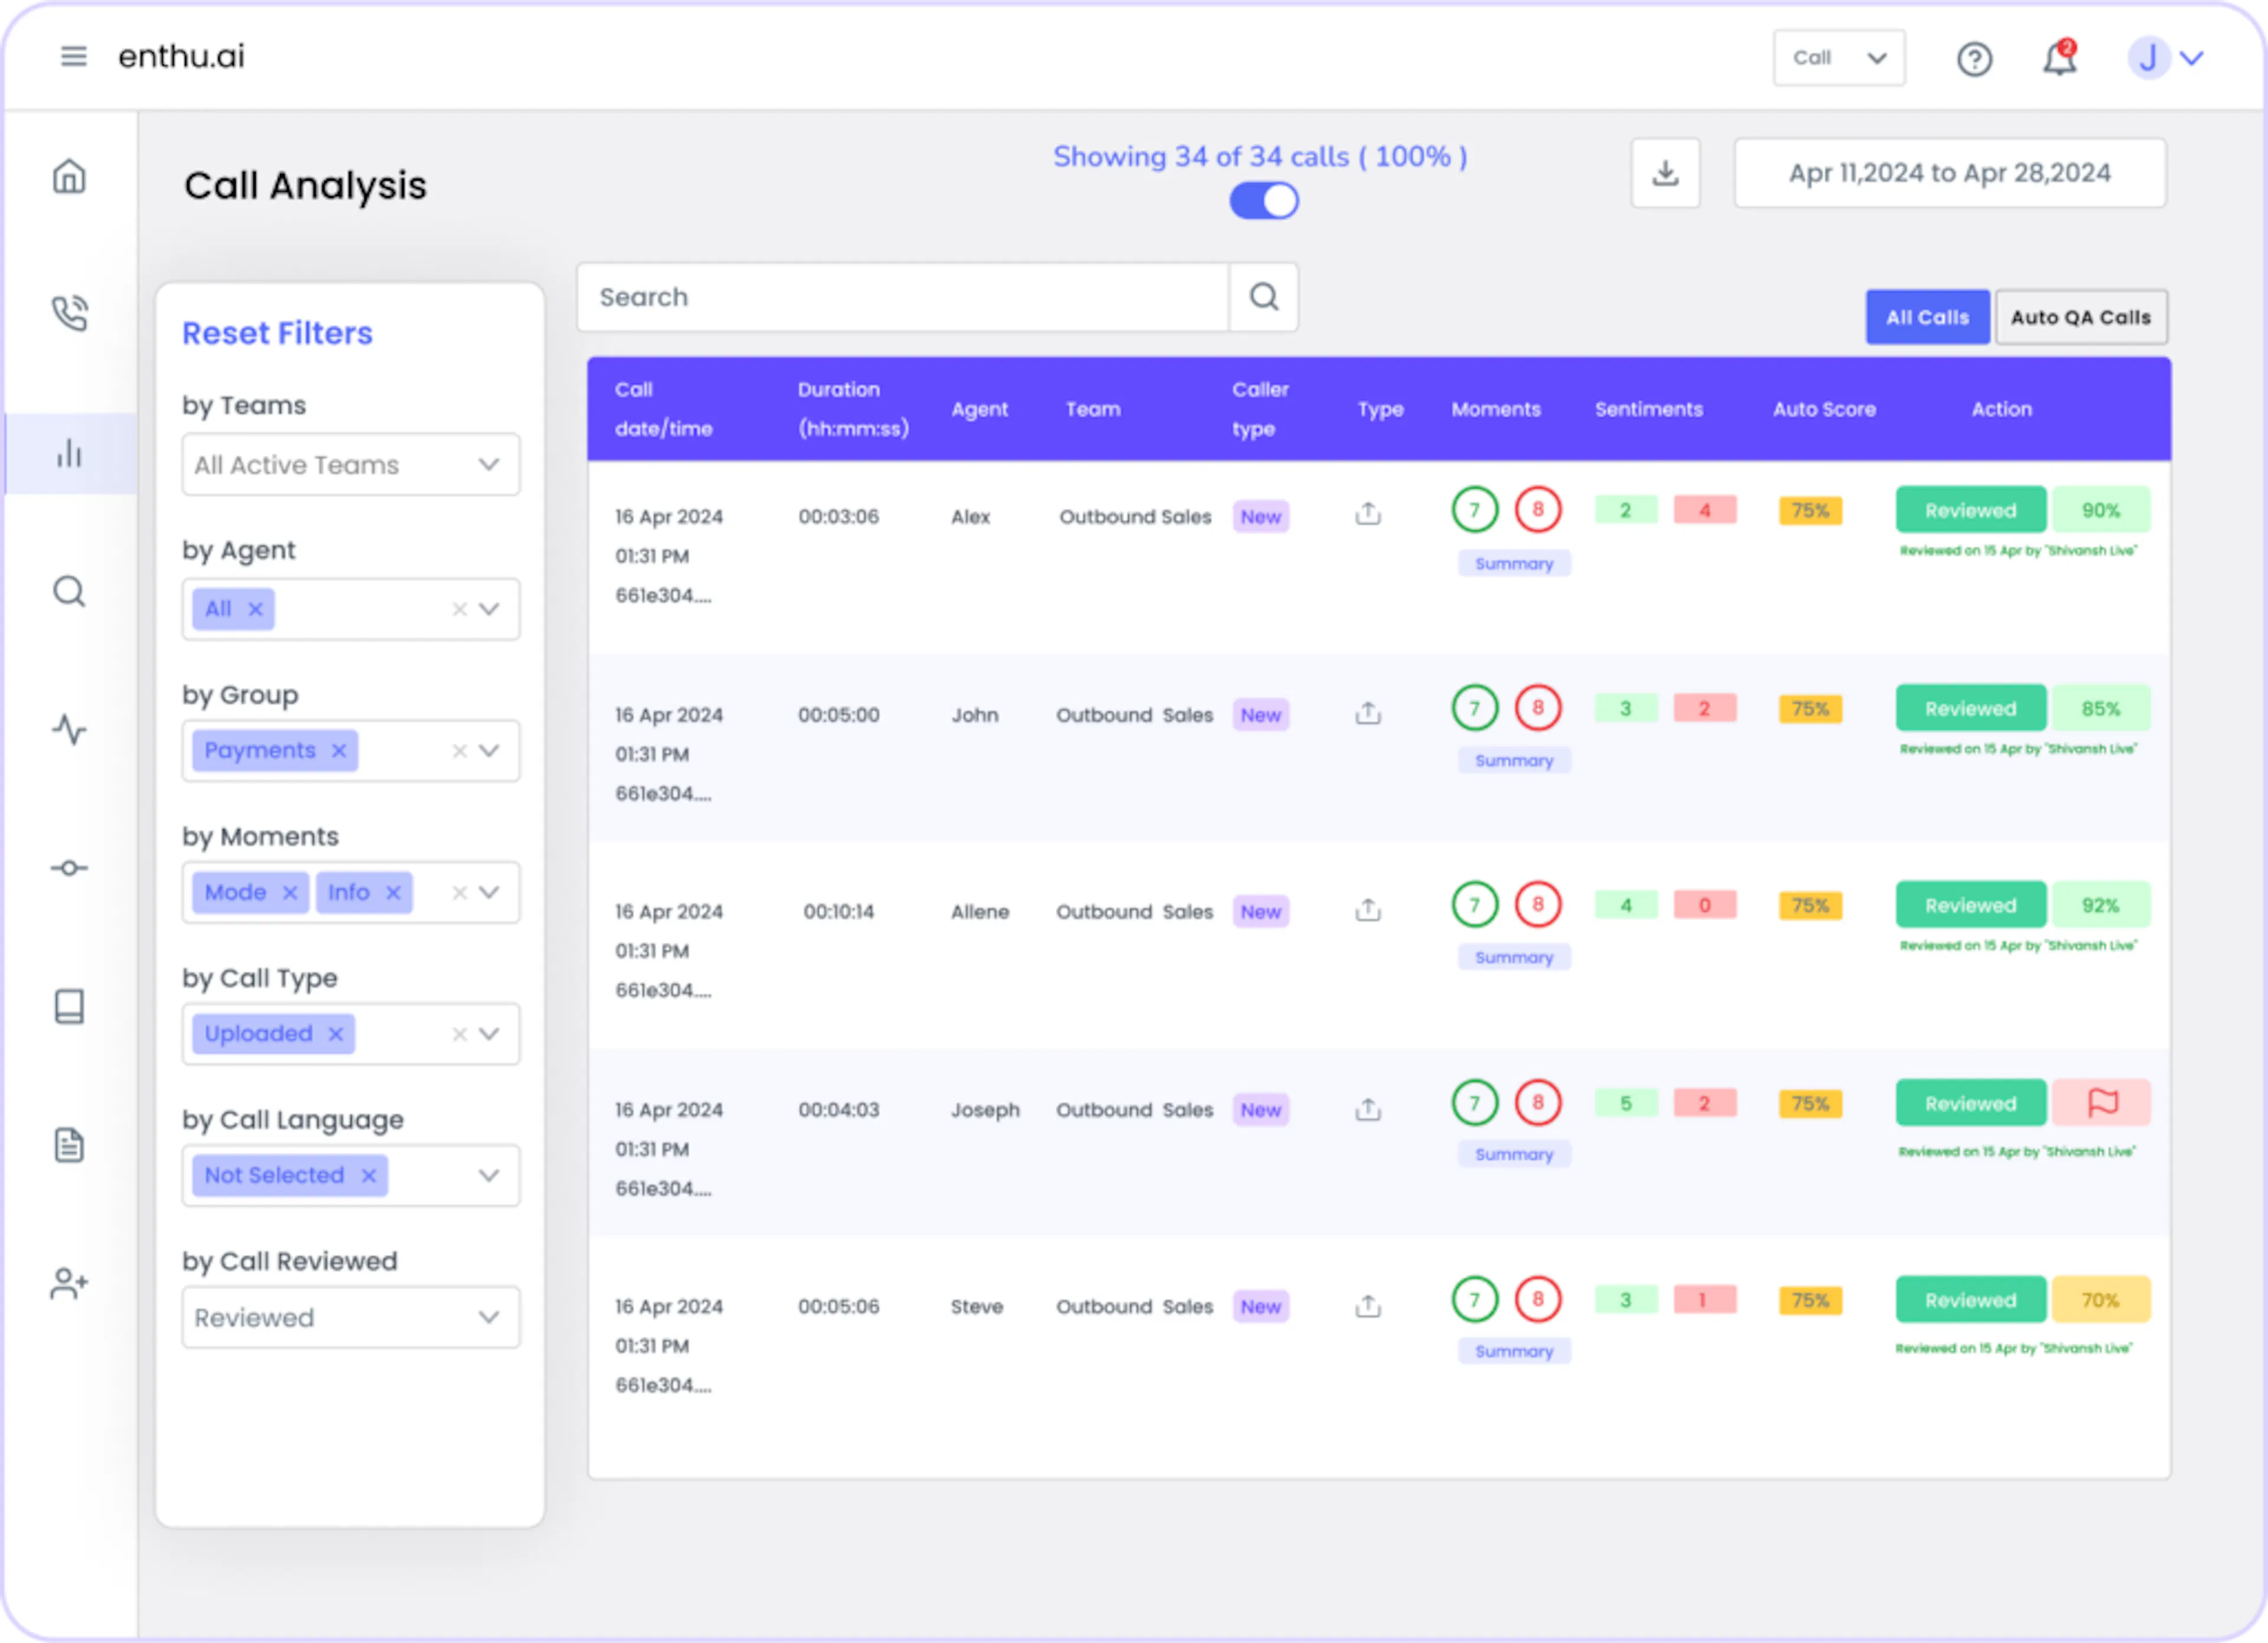
Task: Download the call list using download icon
Action: tap(1665, 174)
